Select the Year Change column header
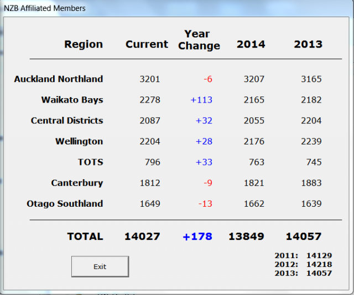 click(x=199, y=40)
